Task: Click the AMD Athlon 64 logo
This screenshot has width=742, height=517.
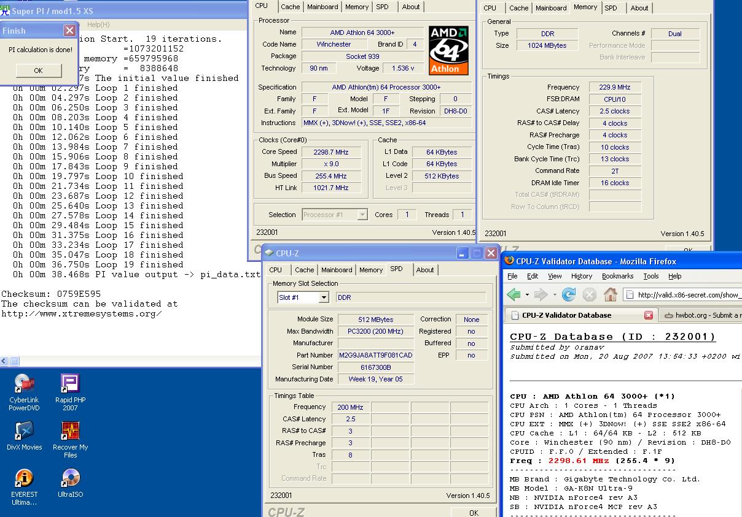Action: pos(448,50)
